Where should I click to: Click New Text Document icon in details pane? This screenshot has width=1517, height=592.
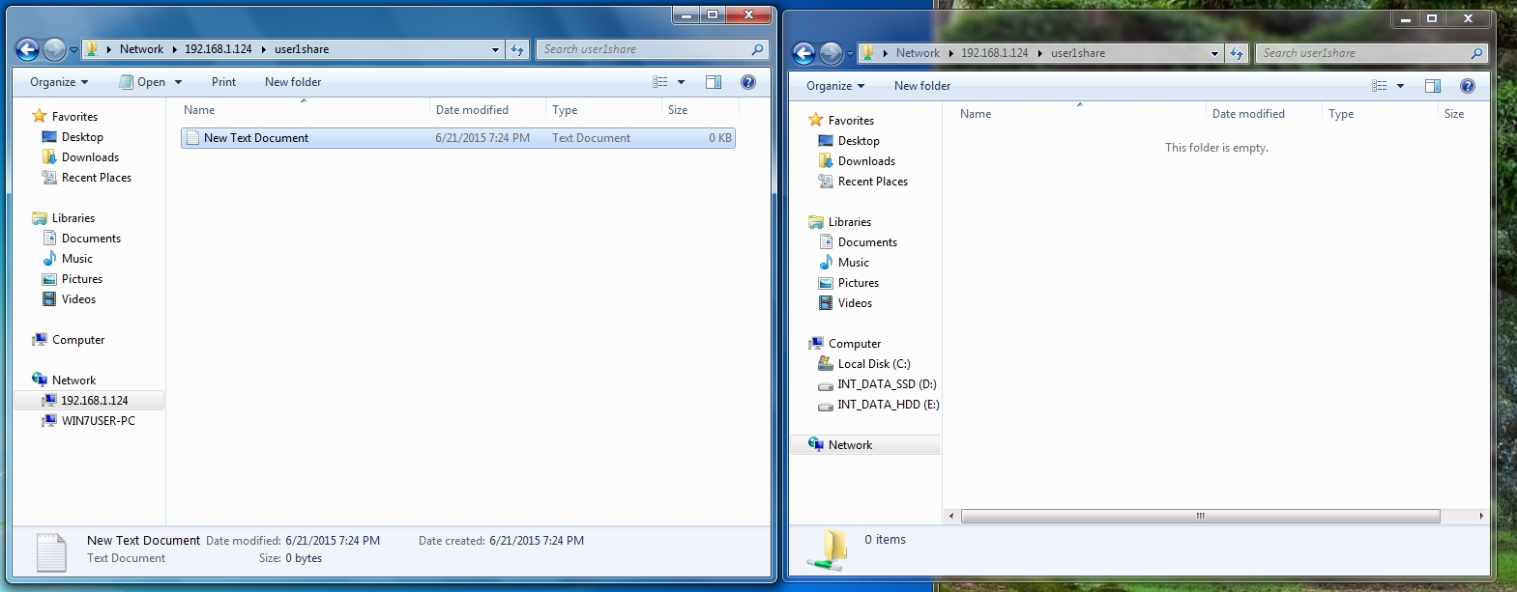50,552
